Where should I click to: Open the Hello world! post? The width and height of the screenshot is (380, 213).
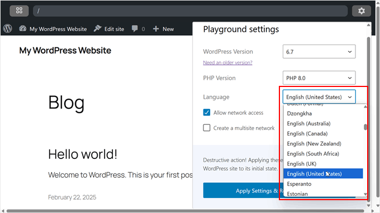tap(83, 154)
